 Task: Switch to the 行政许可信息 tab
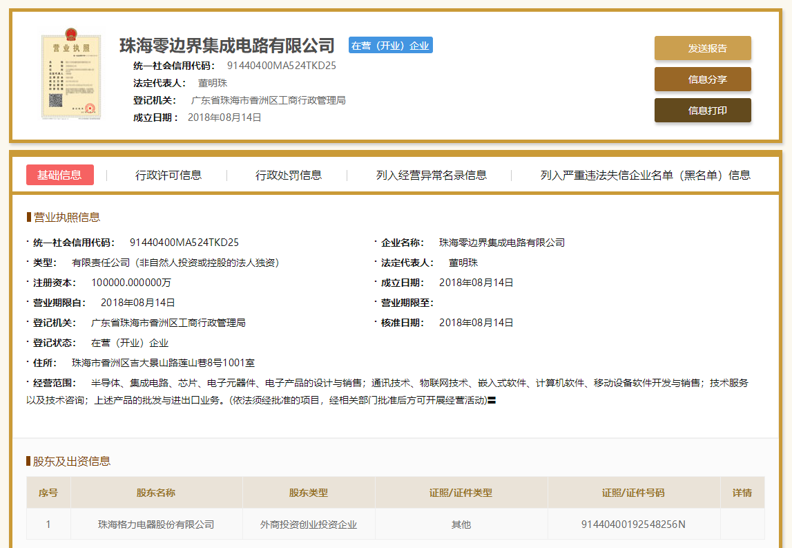(x=168, y=175)
